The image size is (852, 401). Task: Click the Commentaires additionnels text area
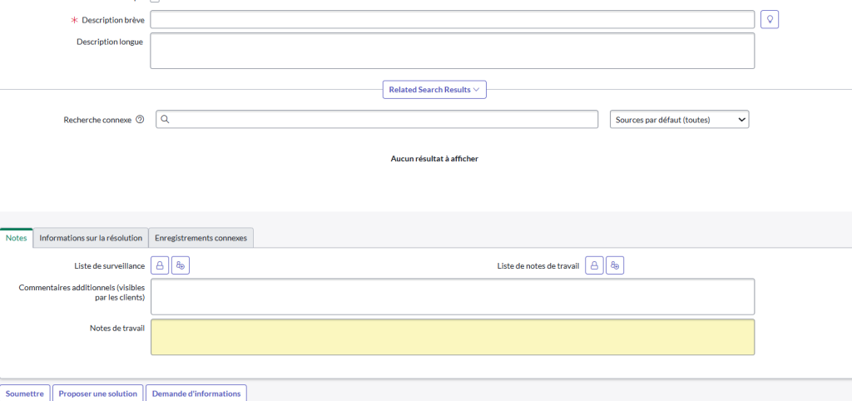coord(452,297)
